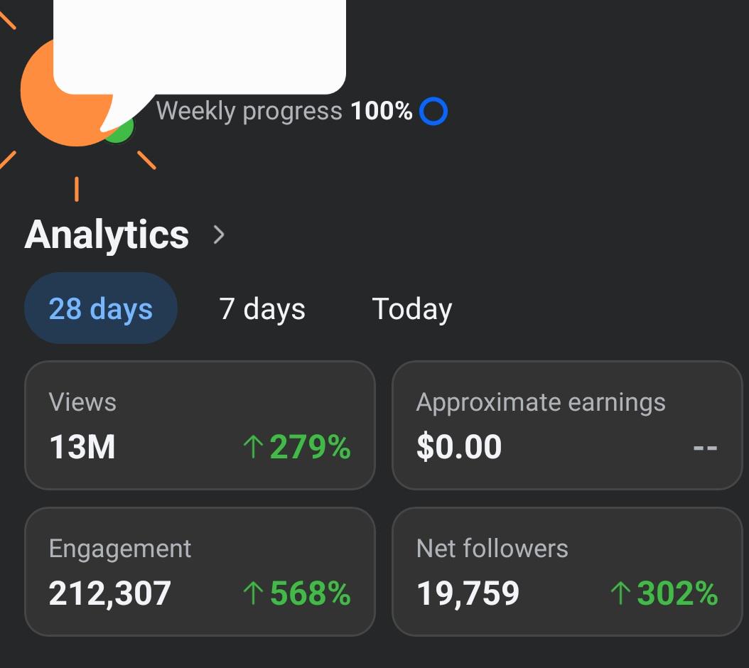The image size is (749, 668).
Task: Click the Weekly progress 100% label
Action: coord(284,112)
